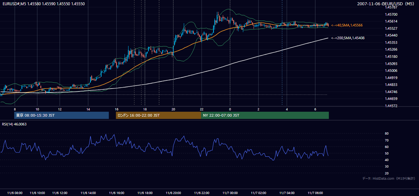Click the '<-<40,SMA,1.45566' orange label
Viewport: 419px width, 196px height.
[347, 25]
